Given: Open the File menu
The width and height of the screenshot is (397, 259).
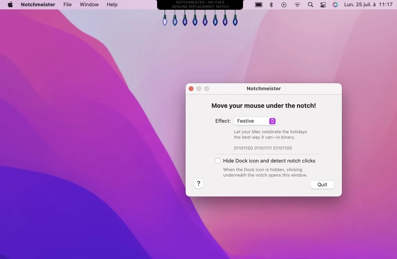Looking at the screenshot, I should pos(67,5).
